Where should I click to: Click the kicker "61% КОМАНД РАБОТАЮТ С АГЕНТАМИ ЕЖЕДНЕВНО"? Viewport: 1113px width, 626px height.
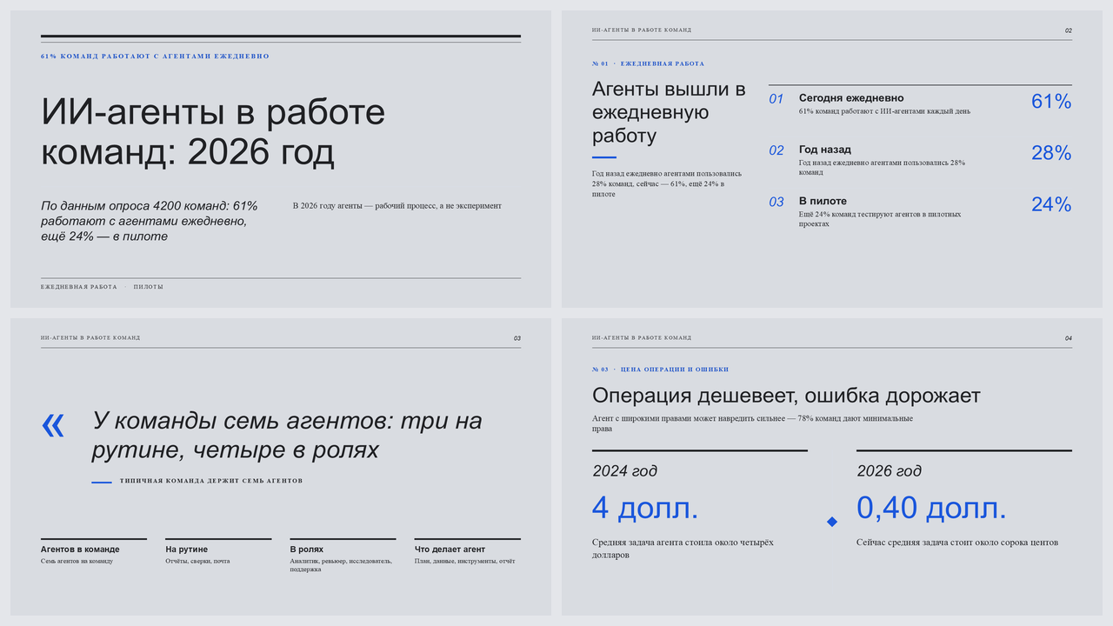[x=155, y=57]
